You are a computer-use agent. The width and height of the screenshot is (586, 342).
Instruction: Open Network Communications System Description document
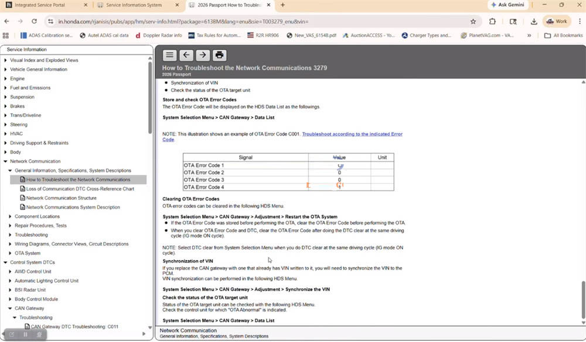pos(73,207)
